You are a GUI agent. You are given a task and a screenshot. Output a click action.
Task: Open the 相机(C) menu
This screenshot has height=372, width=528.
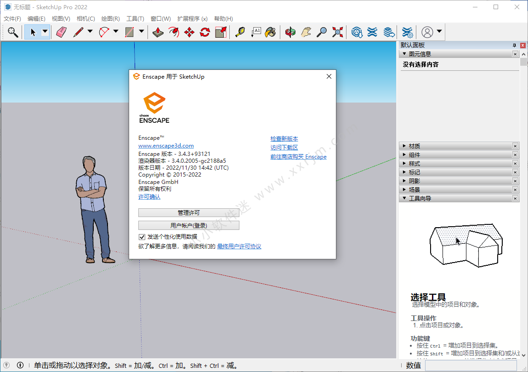coord(86,18)
